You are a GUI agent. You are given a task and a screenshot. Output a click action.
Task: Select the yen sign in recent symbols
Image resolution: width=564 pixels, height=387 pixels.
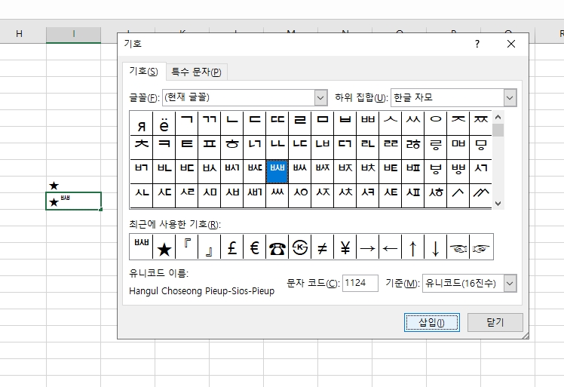point(345,247)
